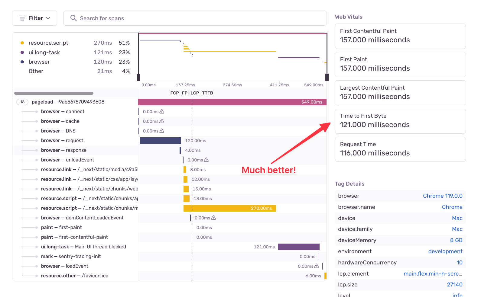Follow the environment development tag link
The image size is (478, 297).
click(x=445, y=251)
